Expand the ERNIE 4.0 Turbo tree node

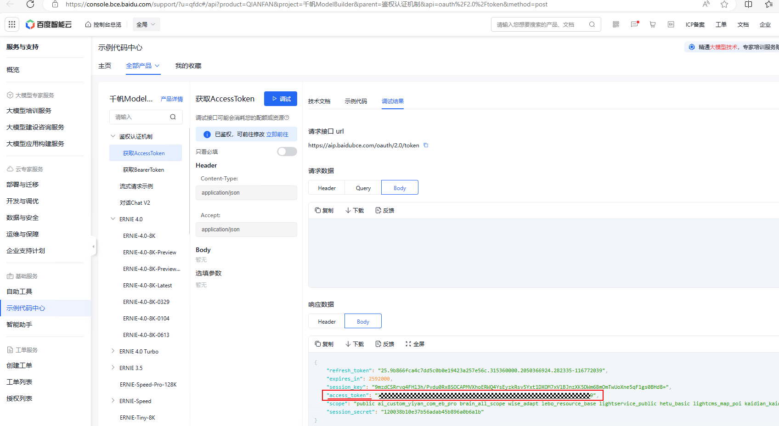tap(113, 351)
